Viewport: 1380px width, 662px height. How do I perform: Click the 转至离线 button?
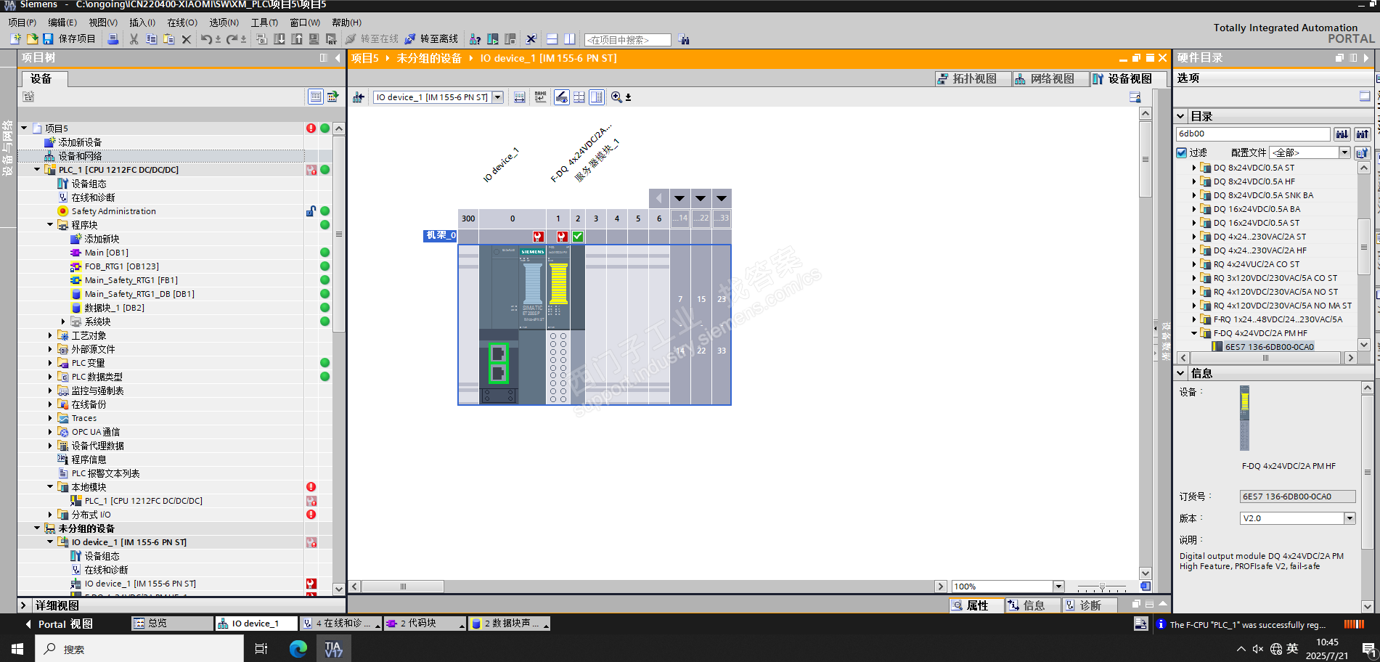431,39
